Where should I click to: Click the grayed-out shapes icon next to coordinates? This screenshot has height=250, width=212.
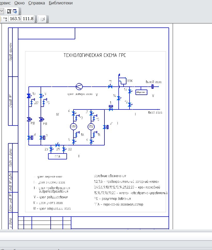pyautogui.click(x=42, y=19)
